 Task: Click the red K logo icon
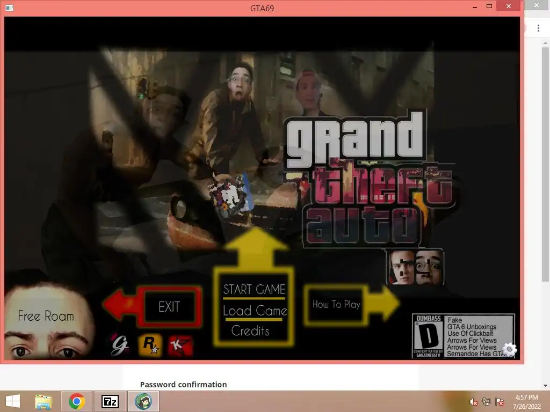pyautogui.click(x=180, y=346)
